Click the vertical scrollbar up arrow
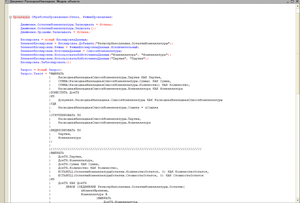This screenshot has width=300, height=203. (298, 6)
